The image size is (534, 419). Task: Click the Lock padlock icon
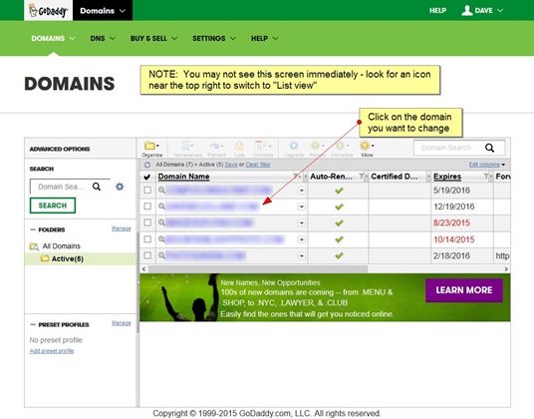[239, 149]
